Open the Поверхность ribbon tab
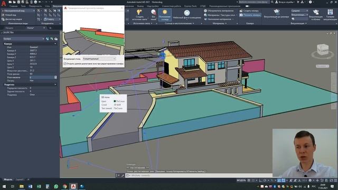This screenshot has width=338, height=190. pyautogui.click(x=35, y=6)
